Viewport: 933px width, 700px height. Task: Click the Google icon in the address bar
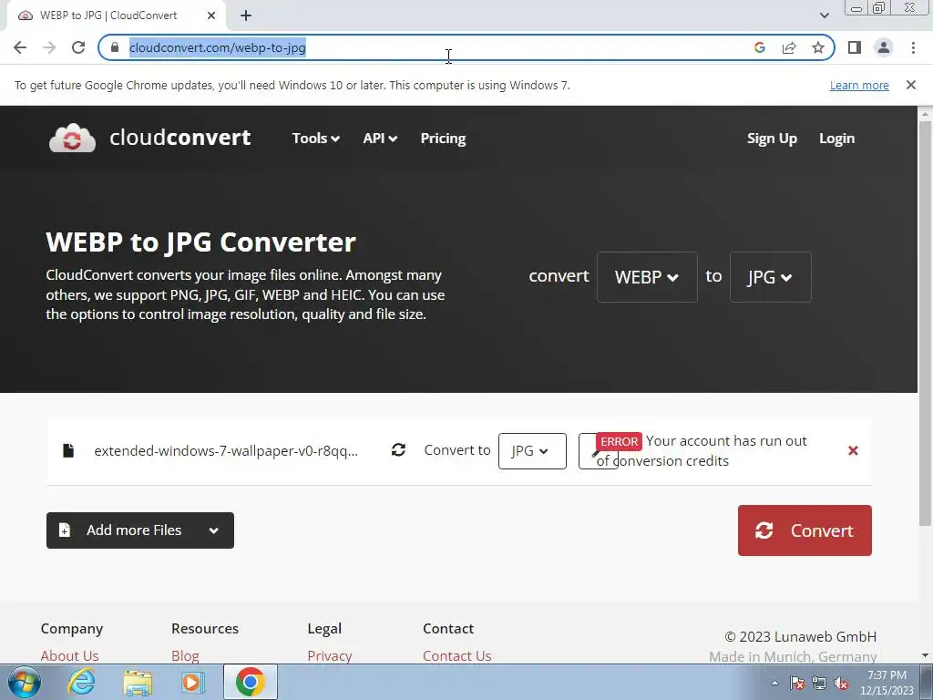click(x=759, y=47)
